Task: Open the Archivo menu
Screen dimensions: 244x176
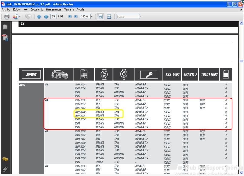Action: (x=6, y=9)
